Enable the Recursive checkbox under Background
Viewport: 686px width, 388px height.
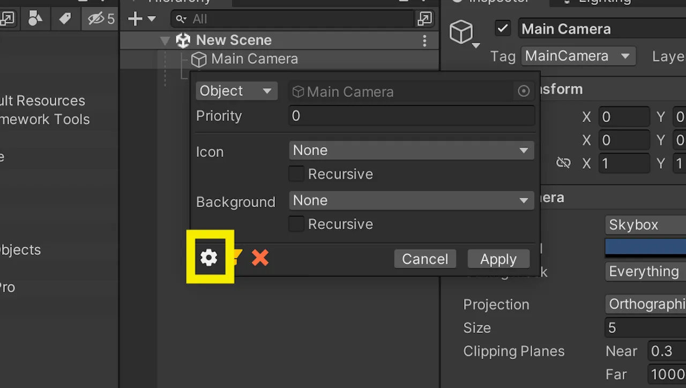point(296,224)
